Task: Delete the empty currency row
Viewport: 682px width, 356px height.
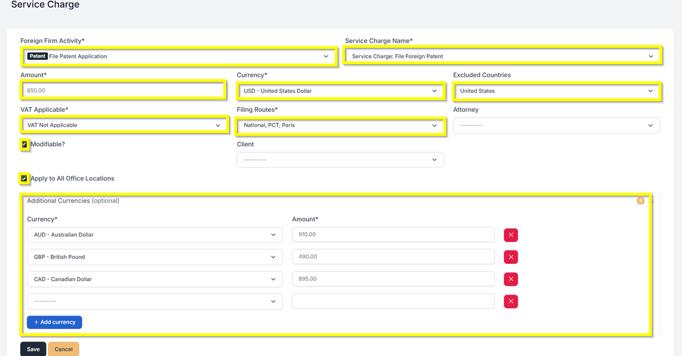Action: pos(511,301)
